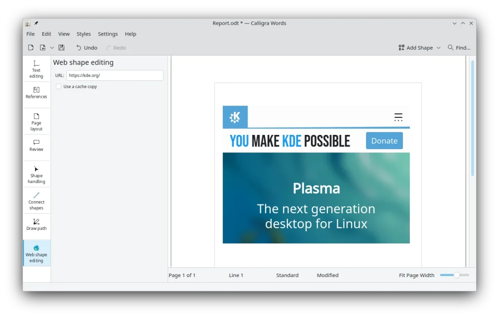Viewport: 499px width, 318px height.
Task: Open the Settings menu
Action: coord(108,34)
